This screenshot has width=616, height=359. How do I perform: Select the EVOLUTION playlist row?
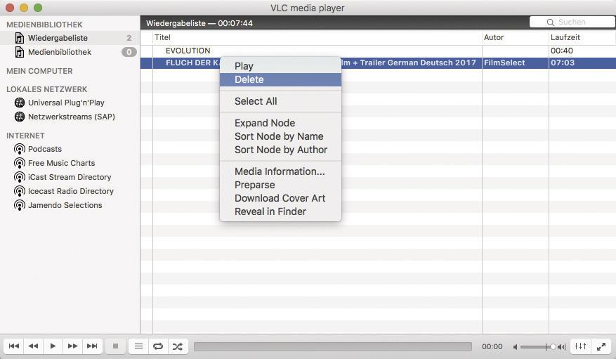pos(378,51)
